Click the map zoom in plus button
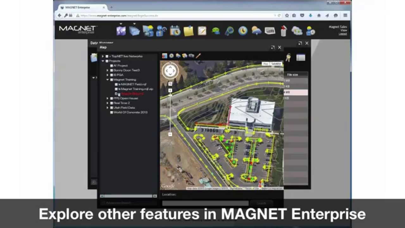The height and width of the screenshot is (228, 405). coord(170,91)
